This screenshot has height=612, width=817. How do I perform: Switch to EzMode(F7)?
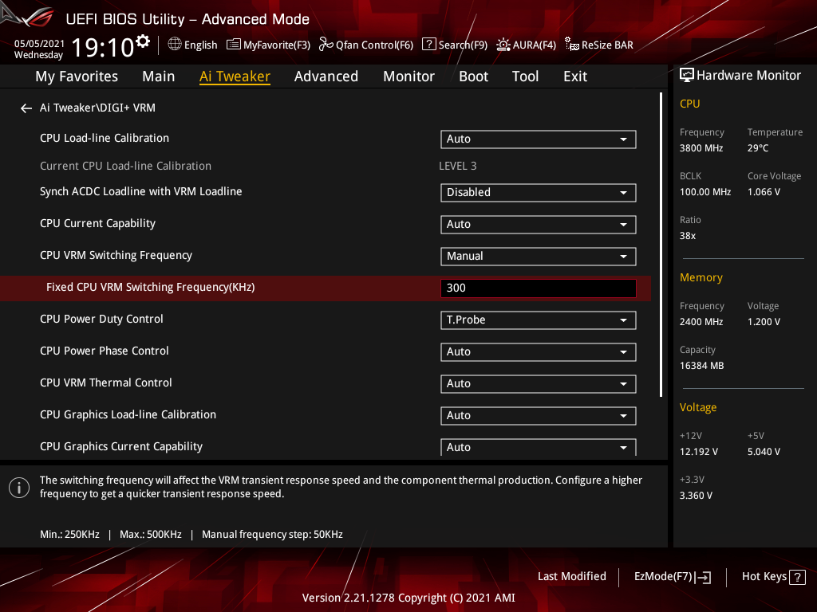(x=672, y=577)
